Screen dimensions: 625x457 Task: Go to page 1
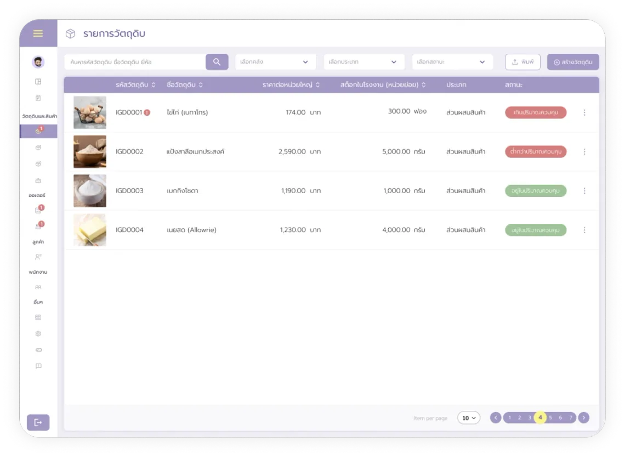click(x=509, y=417)
